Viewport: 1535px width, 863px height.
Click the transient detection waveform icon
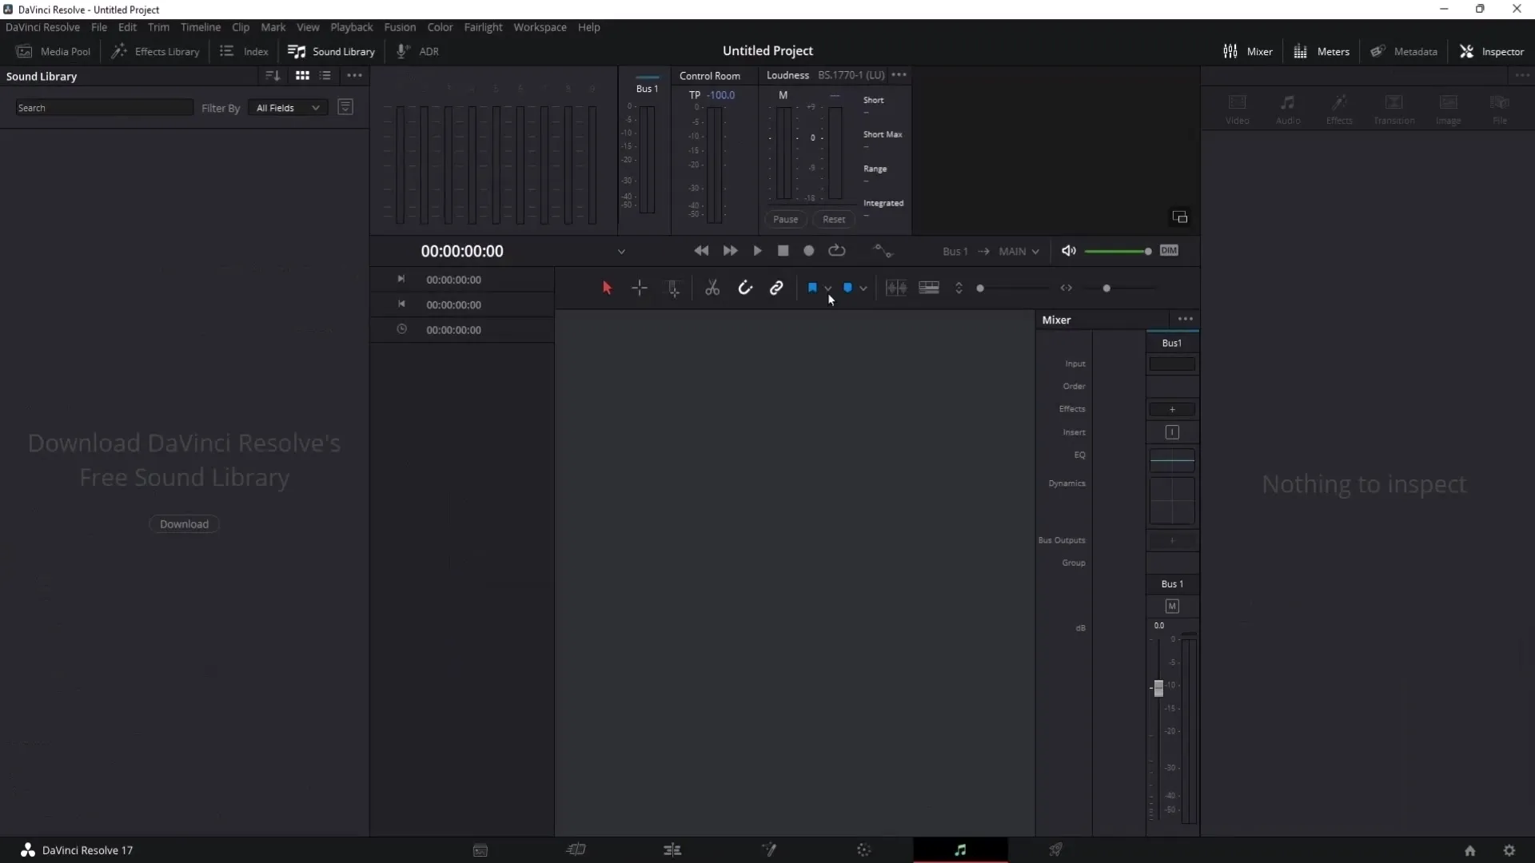coord(896,288)
